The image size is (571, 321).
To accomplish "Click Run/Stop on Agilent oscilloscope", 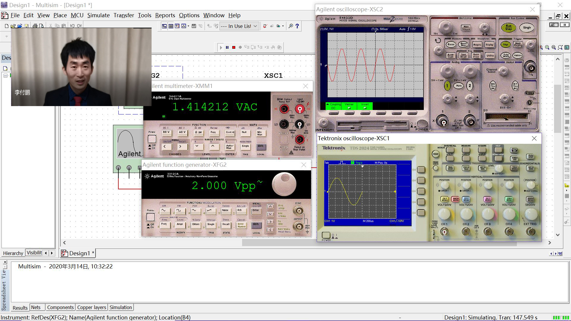I will [x=509, y=27].
